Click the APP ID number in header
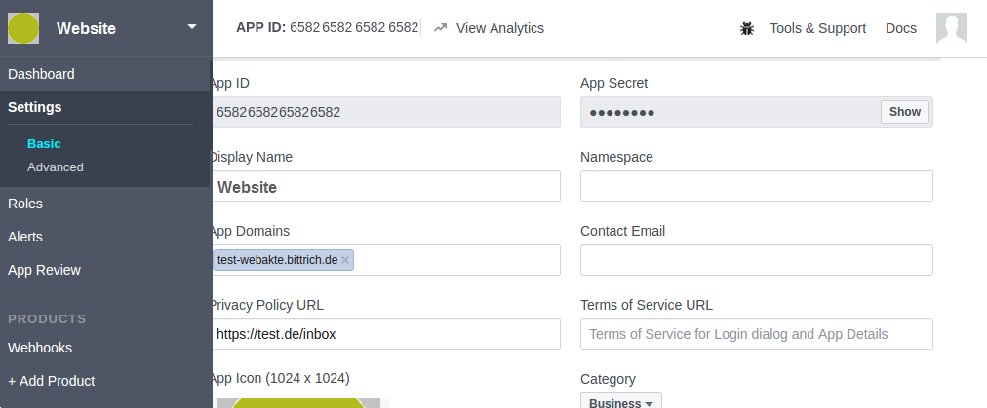Screen dimensions: 987x408 tap(354, 28)
